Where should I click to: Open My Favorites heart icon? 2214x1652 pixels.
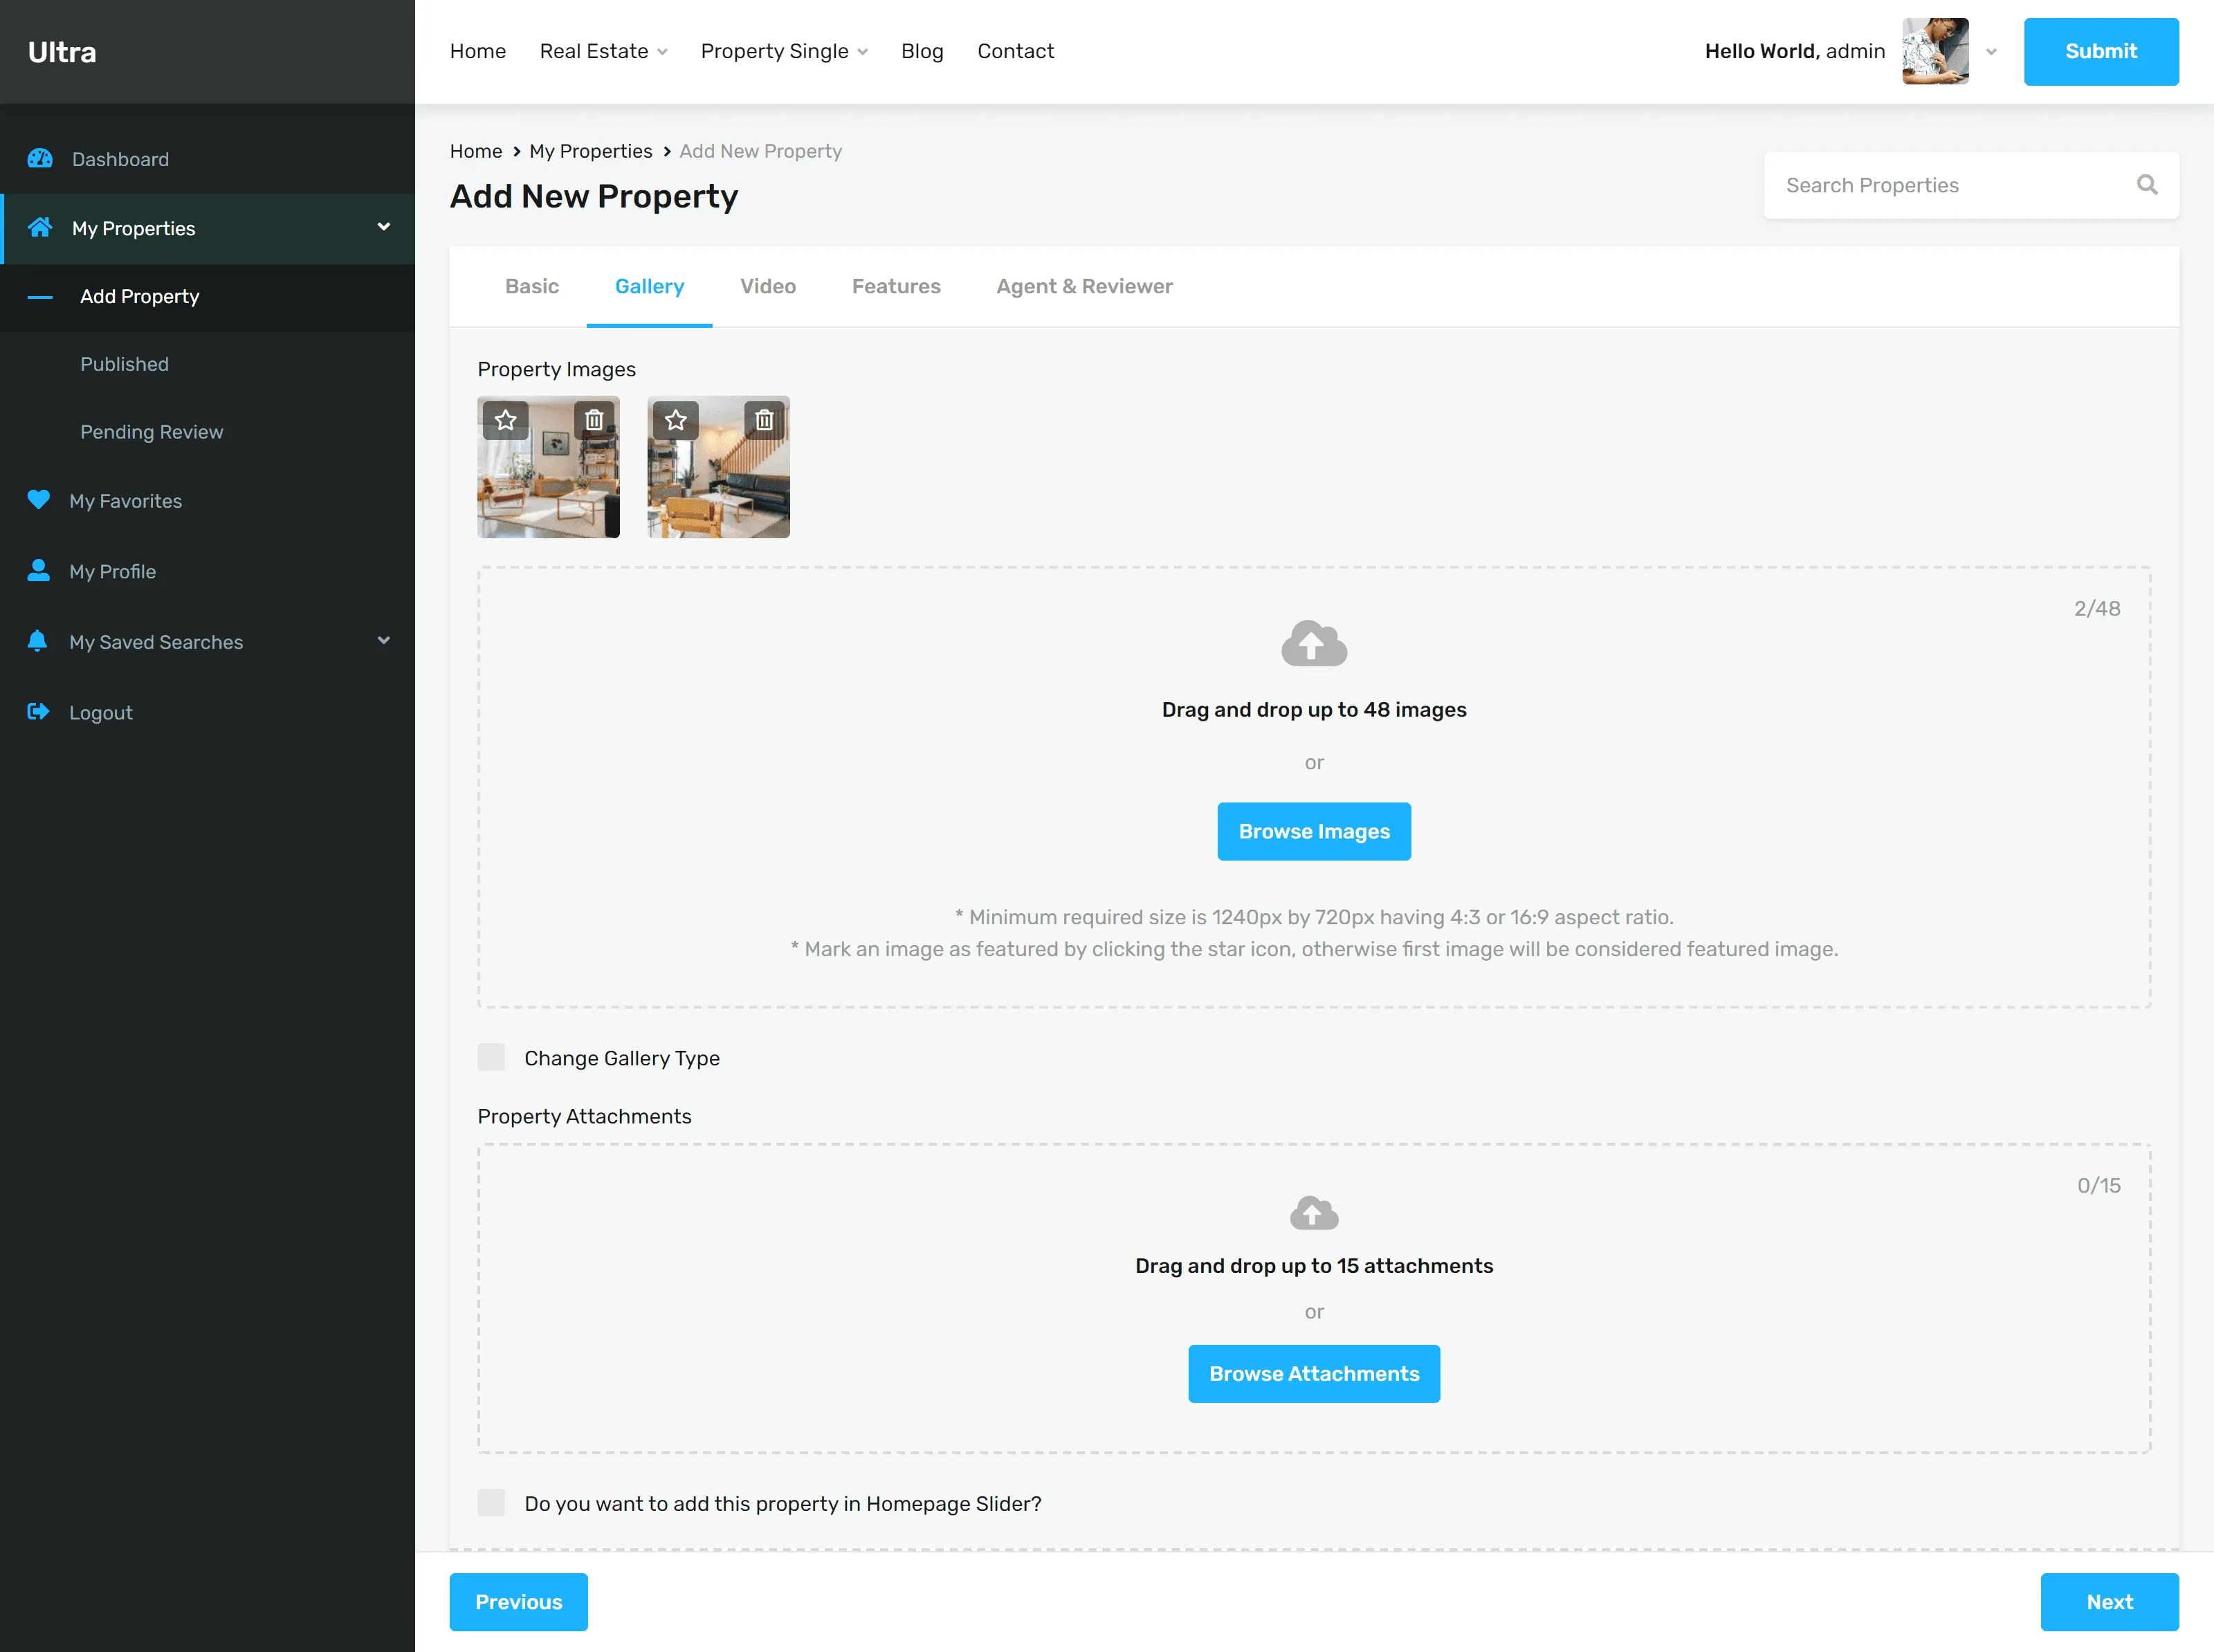tap(38, 500)
